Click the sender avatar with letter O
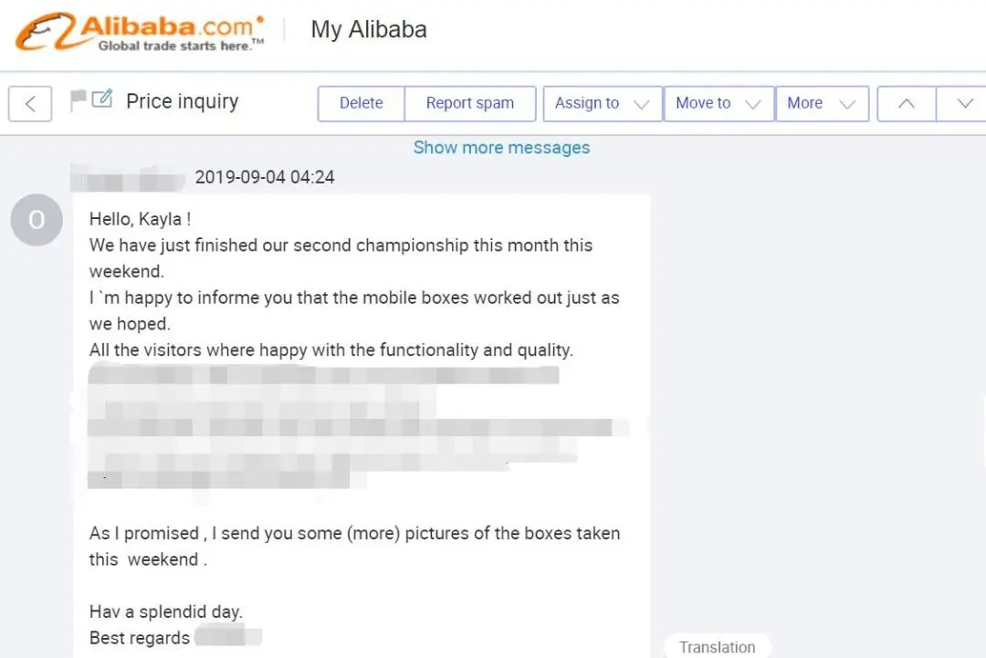Viewport: 986px width, 658px height. 37,220
